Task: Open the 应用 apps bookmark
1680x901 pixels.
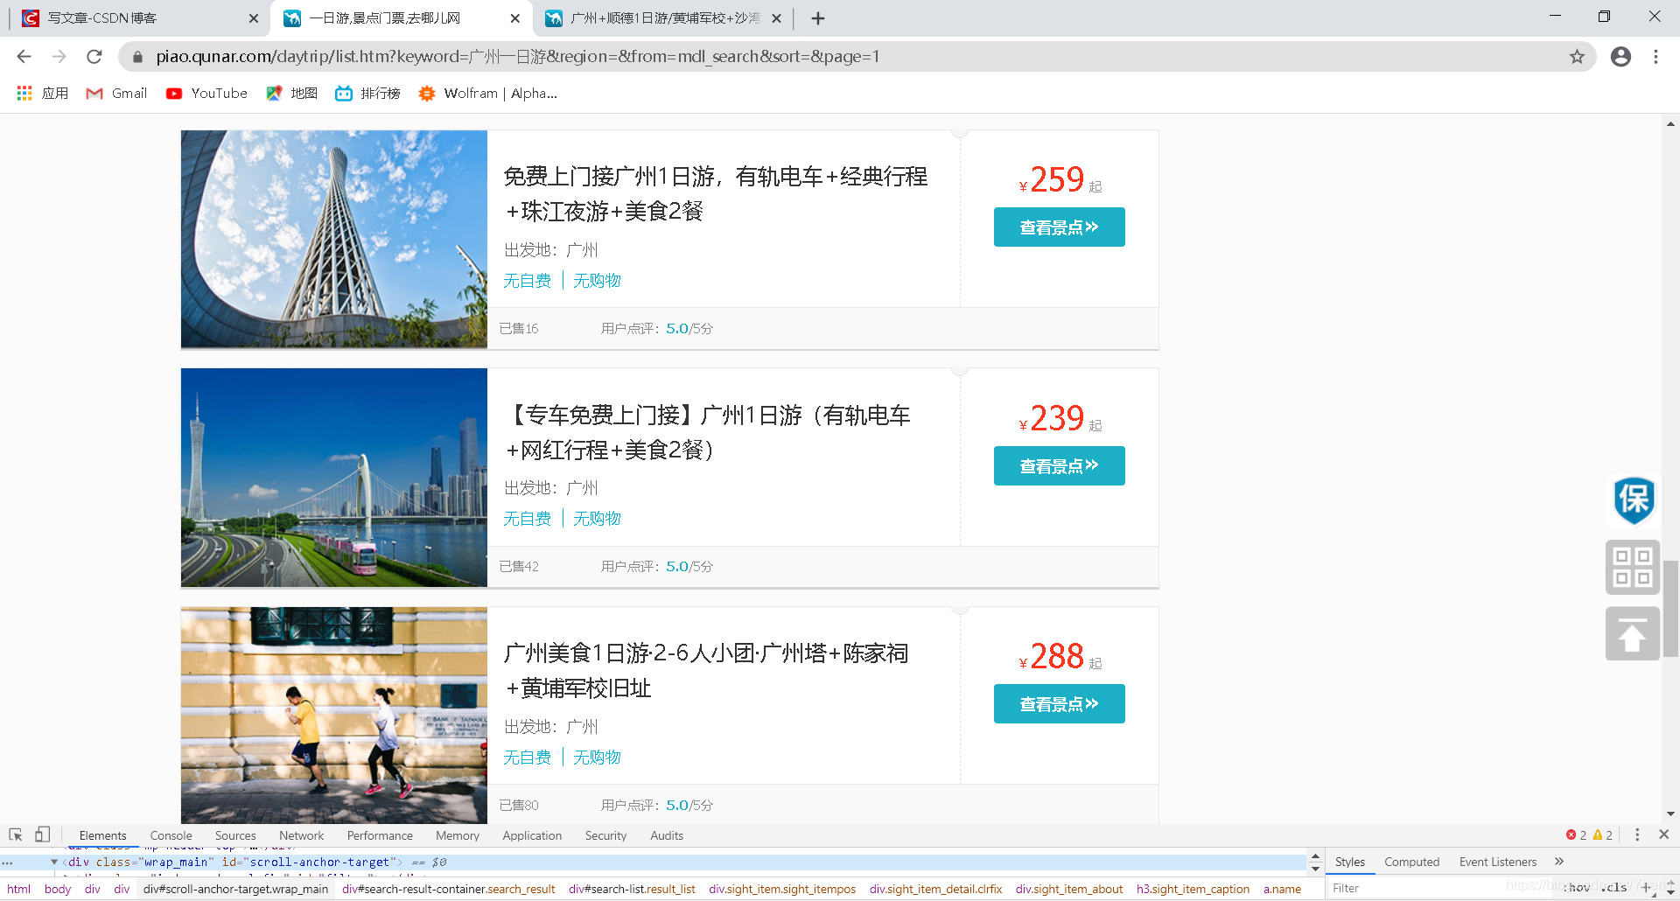Action: click(43, 94)
